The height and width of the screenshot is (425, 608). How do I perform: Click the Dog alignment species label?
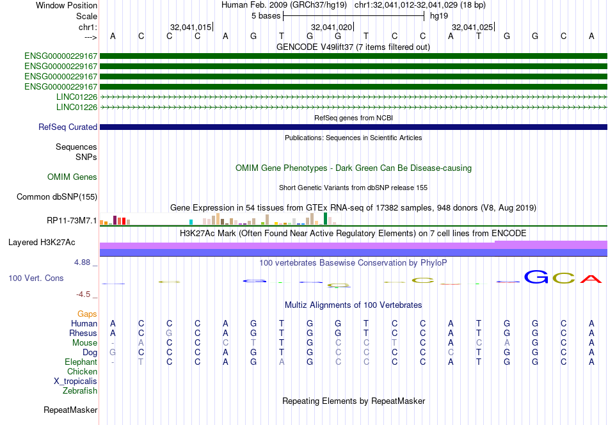90,353
